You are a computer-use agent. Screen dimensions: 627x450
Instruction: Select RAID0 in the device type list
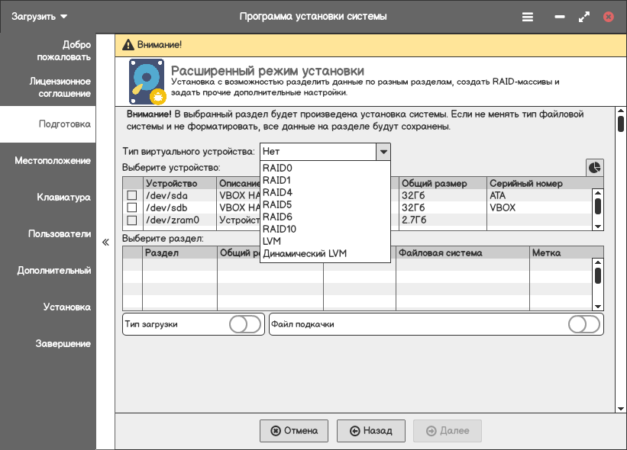[277, 168]
